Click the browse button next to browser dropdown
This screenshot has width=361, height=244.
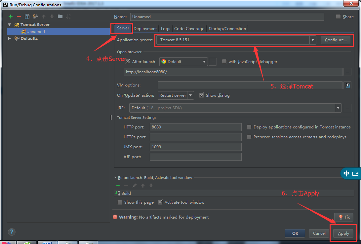click(x=213, y=62)
